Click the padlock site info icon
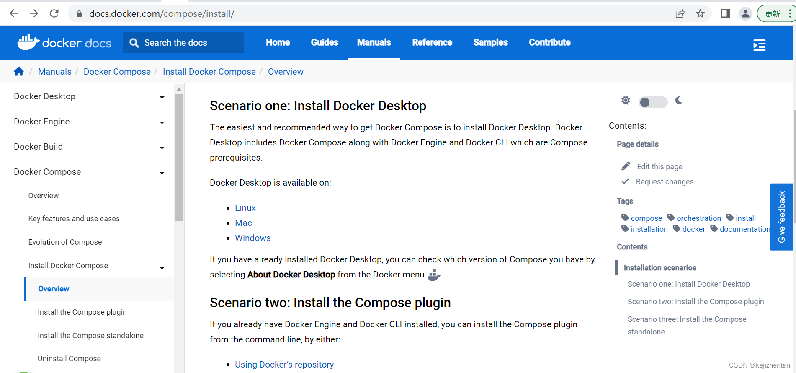The image size is (796, 373). (79, 14)
